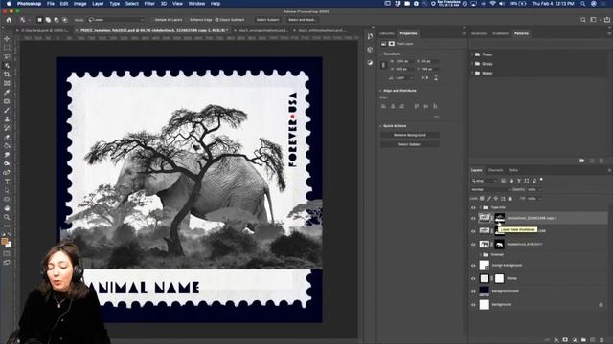Toggle Sample All Layers checkbox
This screenshot has width=613, height=344.
click(x=151, y=20)
